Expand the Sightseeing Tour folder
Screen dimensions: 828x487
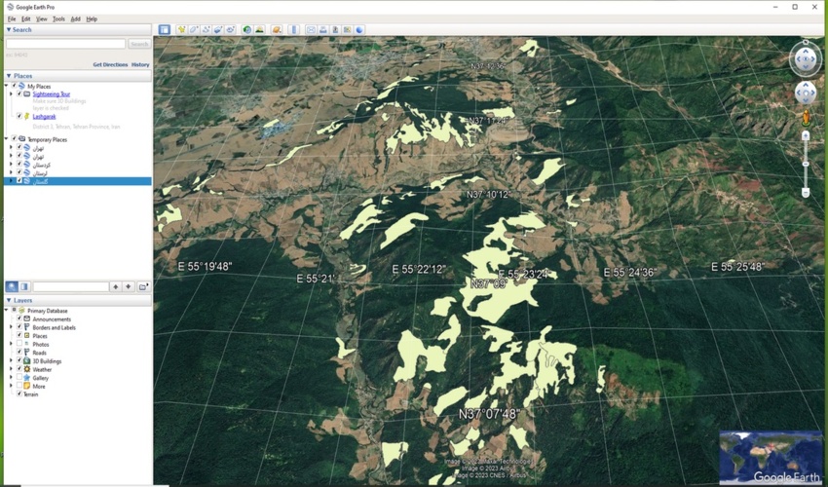(12, 94)
